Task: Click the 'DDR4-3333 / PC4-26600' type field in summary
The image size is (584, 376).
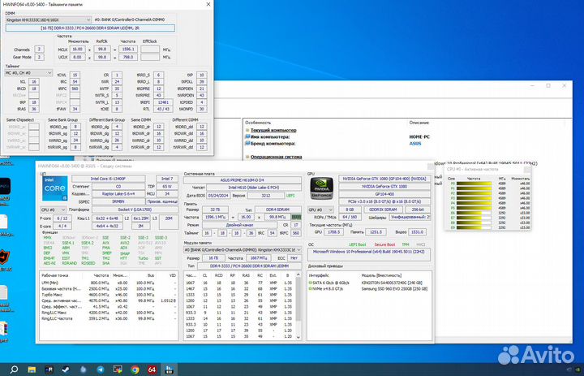Action: point(249,266)
